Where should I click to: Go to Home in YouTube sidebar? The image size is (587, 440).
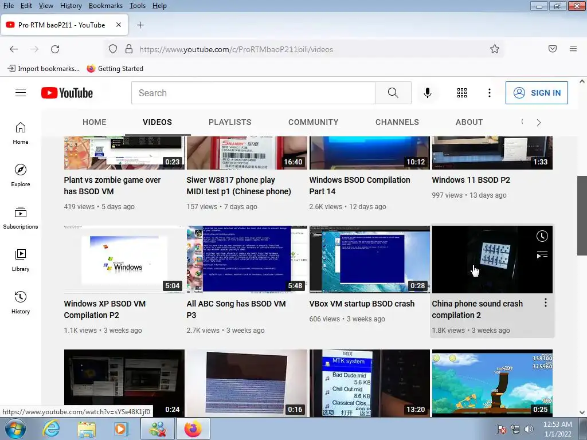(21, 133)
